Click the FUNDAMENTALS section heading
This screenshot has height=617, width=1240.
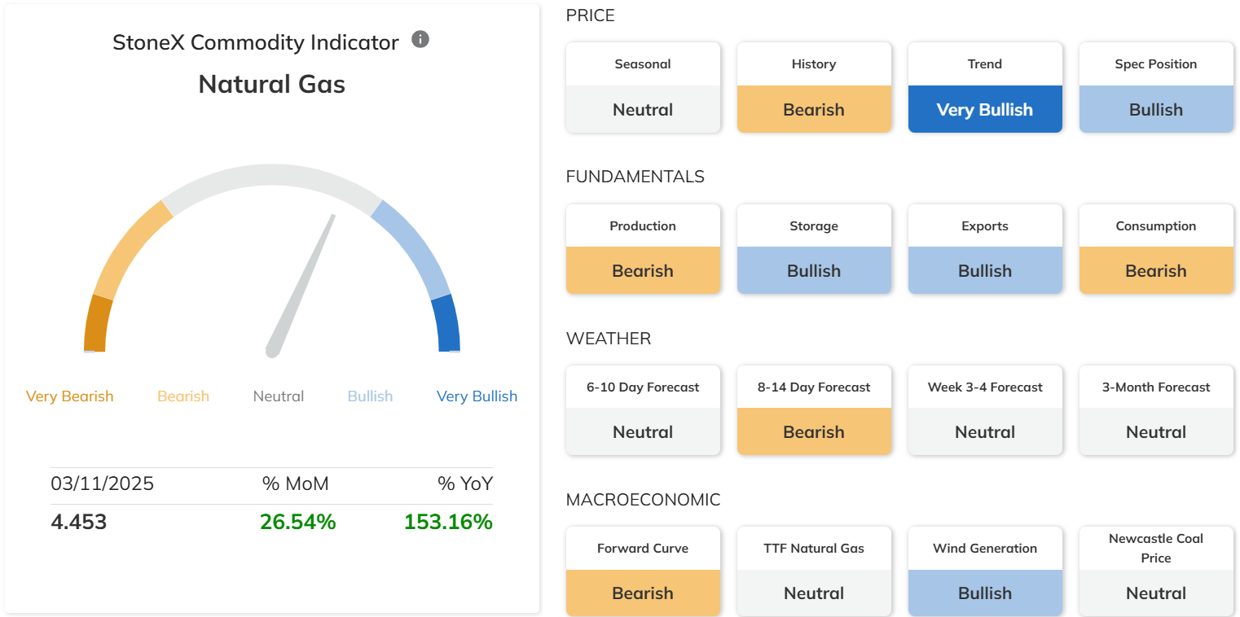point(635,177)
